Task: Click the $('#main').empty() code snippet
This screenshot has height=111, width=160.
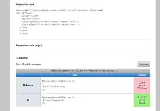Action: click(53, 100)
